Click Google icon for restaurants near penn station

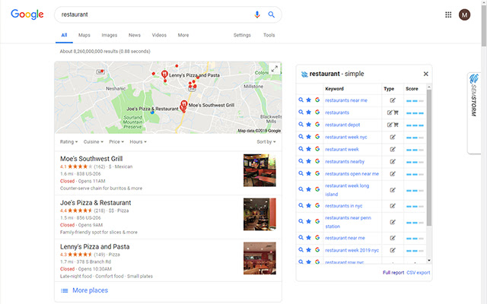pos(317,221)
